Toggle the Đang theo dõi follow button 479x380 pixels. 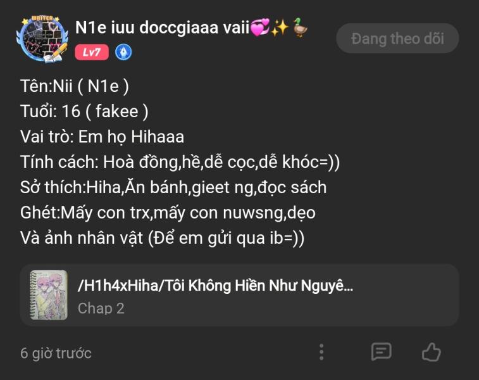[397, 39]
